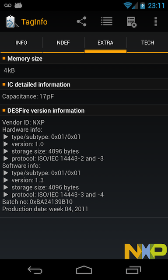Tap the clear scan document icon
This screenshot has height=280, width=168.
click(132, 22)
